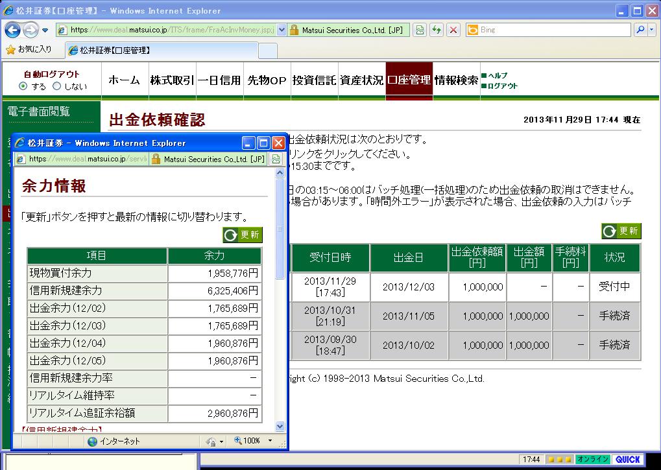Open the 株式取引 menu tab

tap(172, 80)
